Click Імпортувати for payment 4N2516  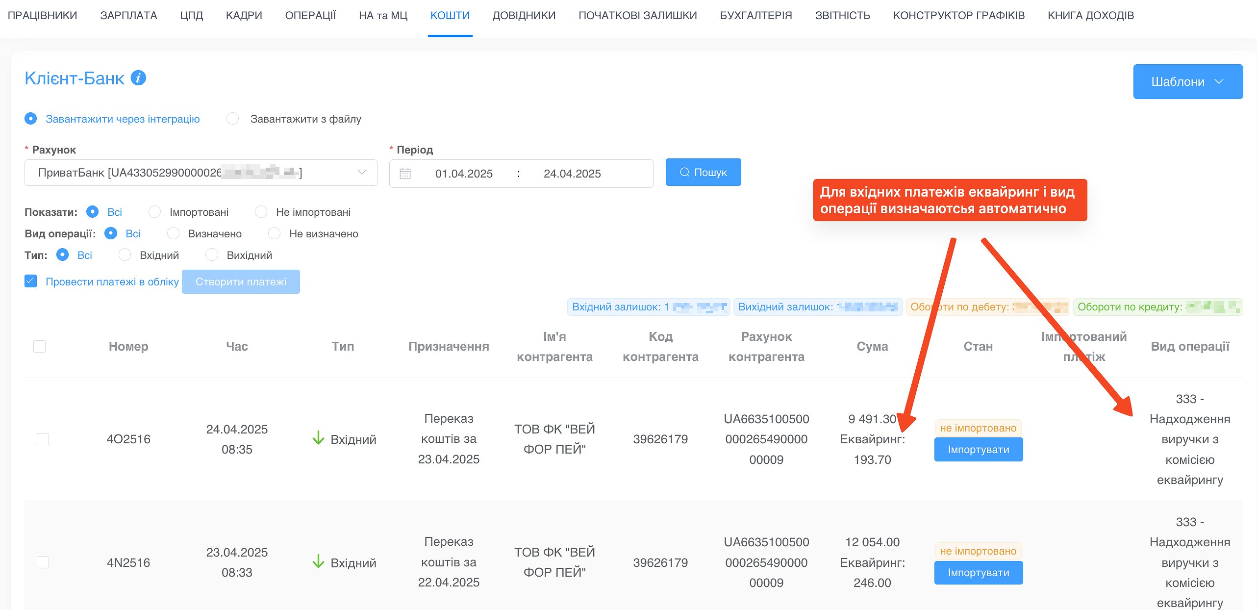click(978, 573)
